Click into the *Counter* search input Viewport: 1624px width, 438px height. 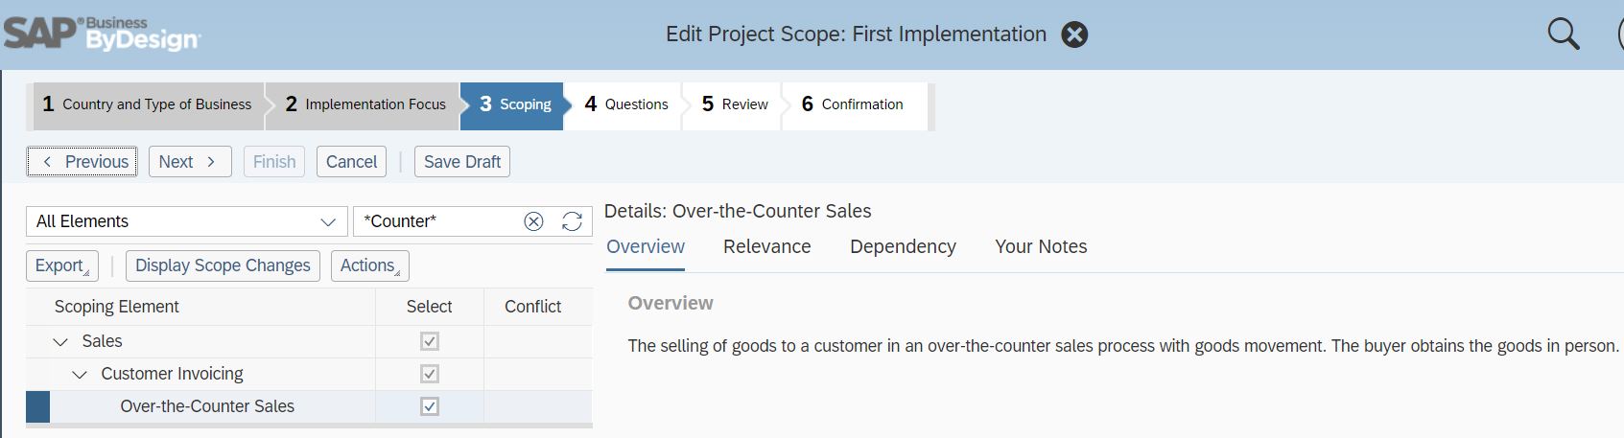436,221
